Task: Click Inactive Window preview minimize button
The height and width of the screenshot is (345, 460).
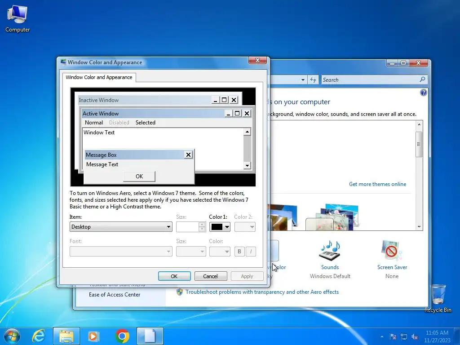Action: 215,100
